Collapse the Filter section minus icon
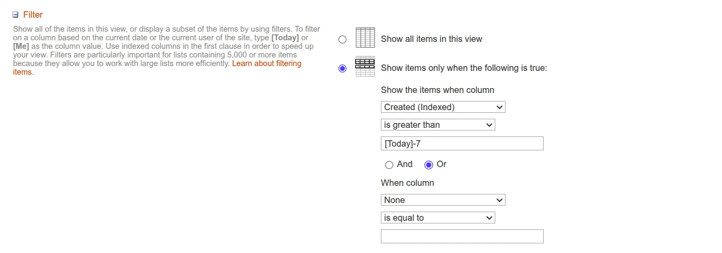This screenshot has height=253, width=722. click(16, 15)
